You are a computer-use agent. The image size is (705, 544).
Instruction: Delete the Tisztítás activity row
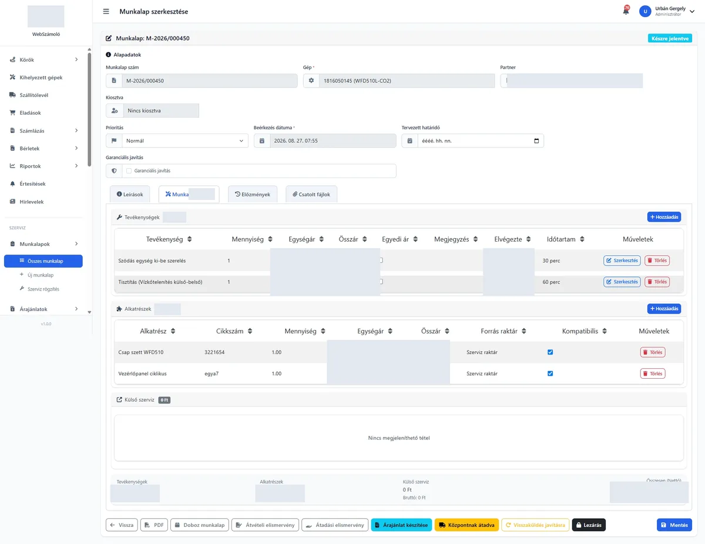(x=657, y=282)
